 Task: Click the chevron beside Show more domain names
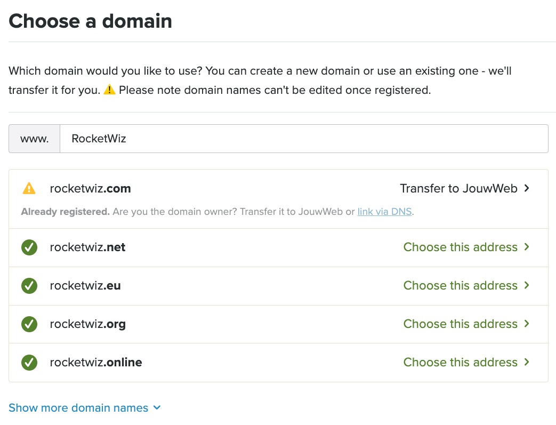tap(157, 408)
